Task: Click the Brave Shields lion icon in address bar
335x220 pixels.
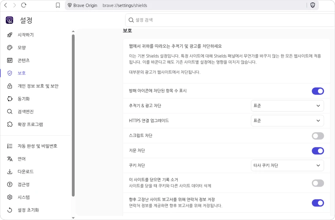Action: (313, 5)
